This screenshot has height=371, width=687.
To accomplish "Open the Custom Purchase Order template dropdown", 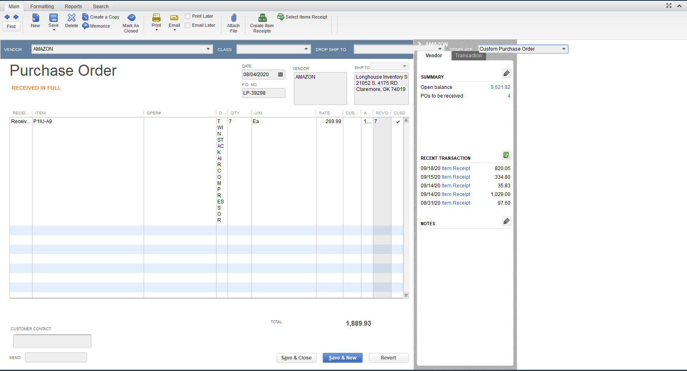I will (564, 49).
